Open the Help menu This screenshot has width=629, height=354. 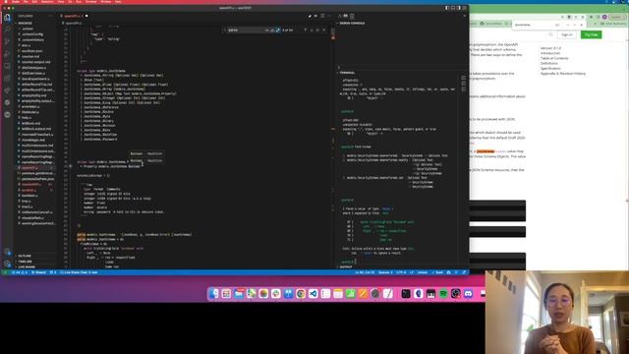point(118,2)
